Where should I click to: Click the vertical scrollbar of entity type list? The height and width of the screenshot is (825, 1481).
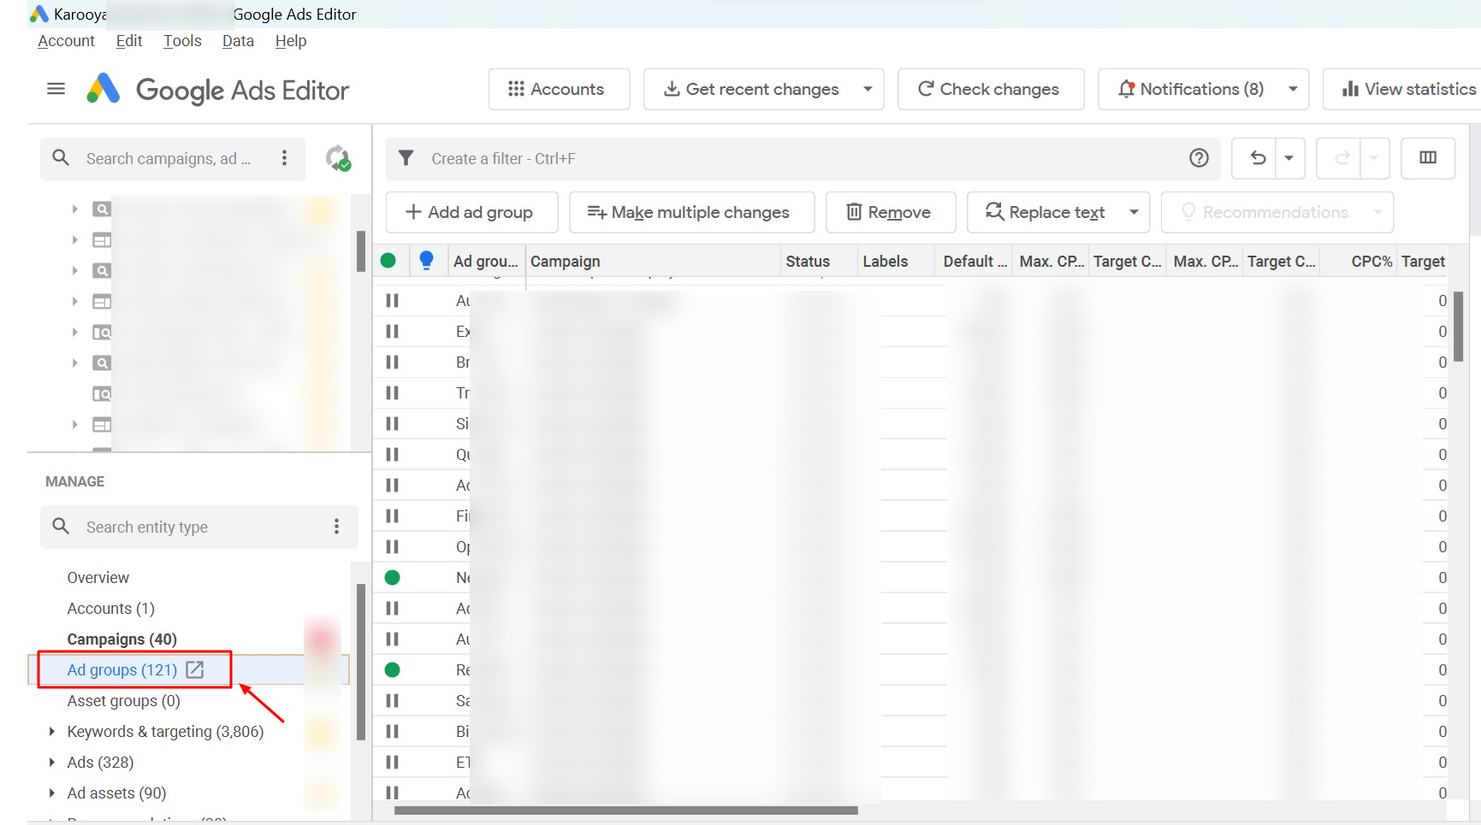tap(361, 662)
